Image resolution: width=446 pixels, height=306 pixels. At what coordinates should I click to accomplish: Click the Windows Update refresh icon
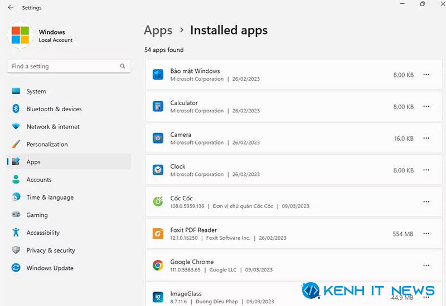[x=16, y=268]
